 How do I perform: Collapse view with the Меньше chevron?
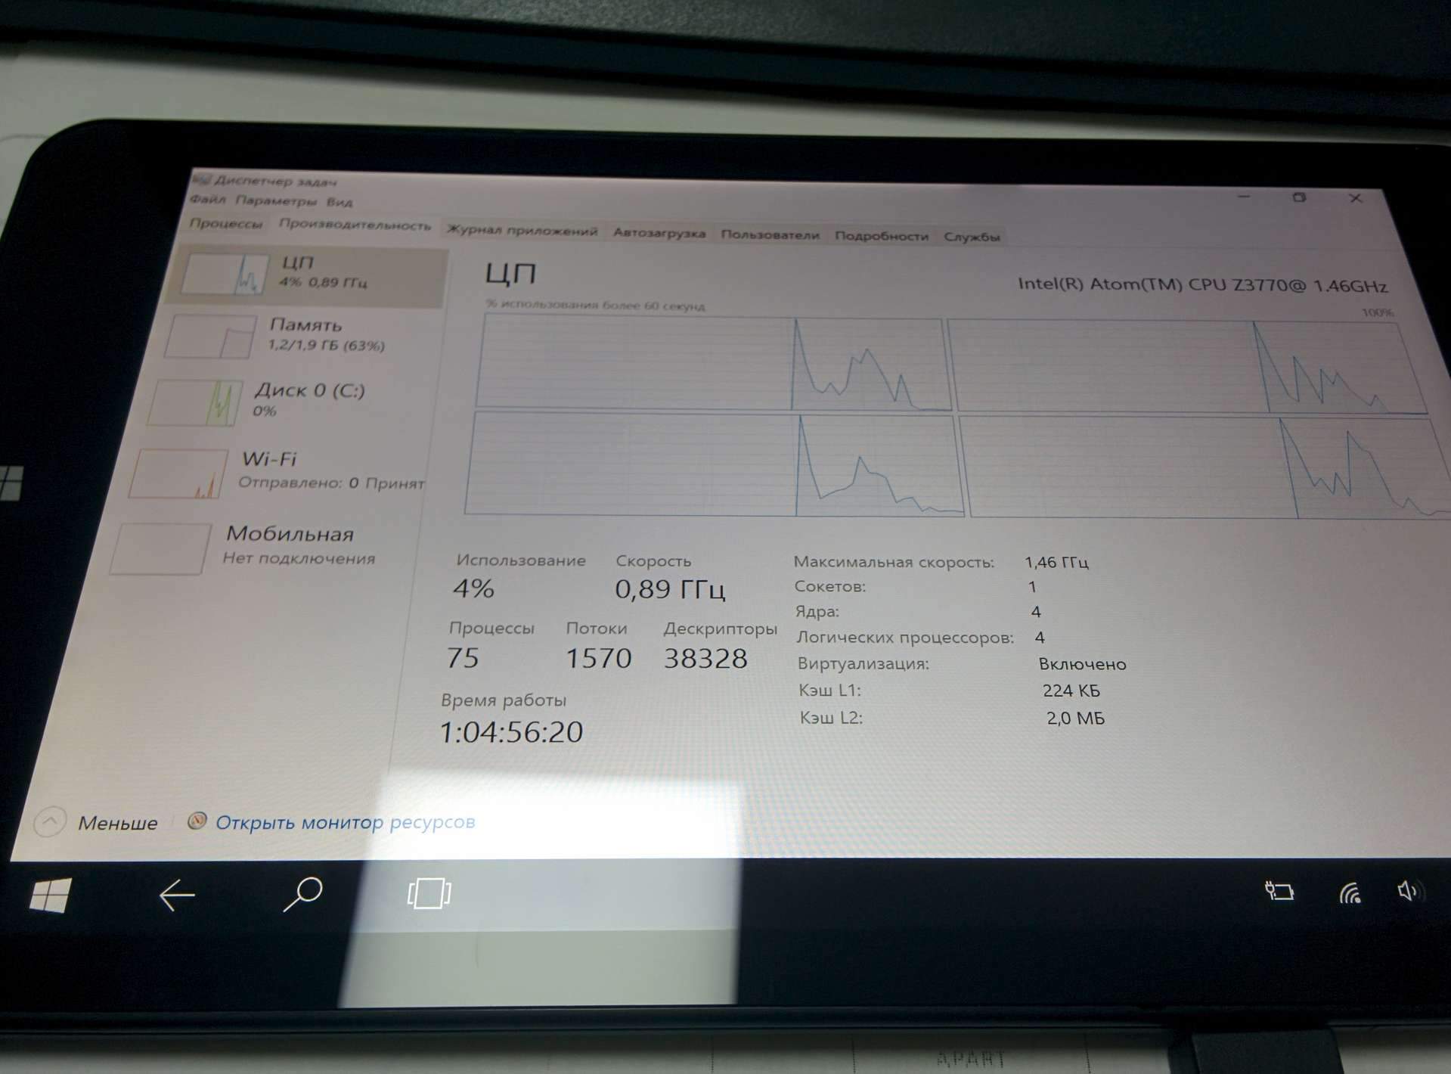pos(50,822)
